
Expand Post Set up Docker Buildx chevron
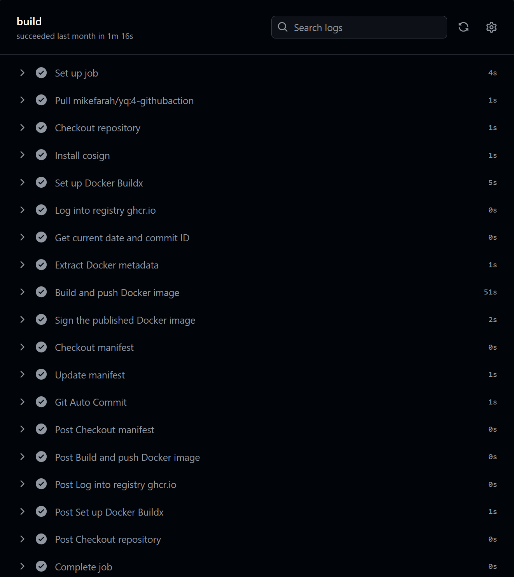point(22,512)
